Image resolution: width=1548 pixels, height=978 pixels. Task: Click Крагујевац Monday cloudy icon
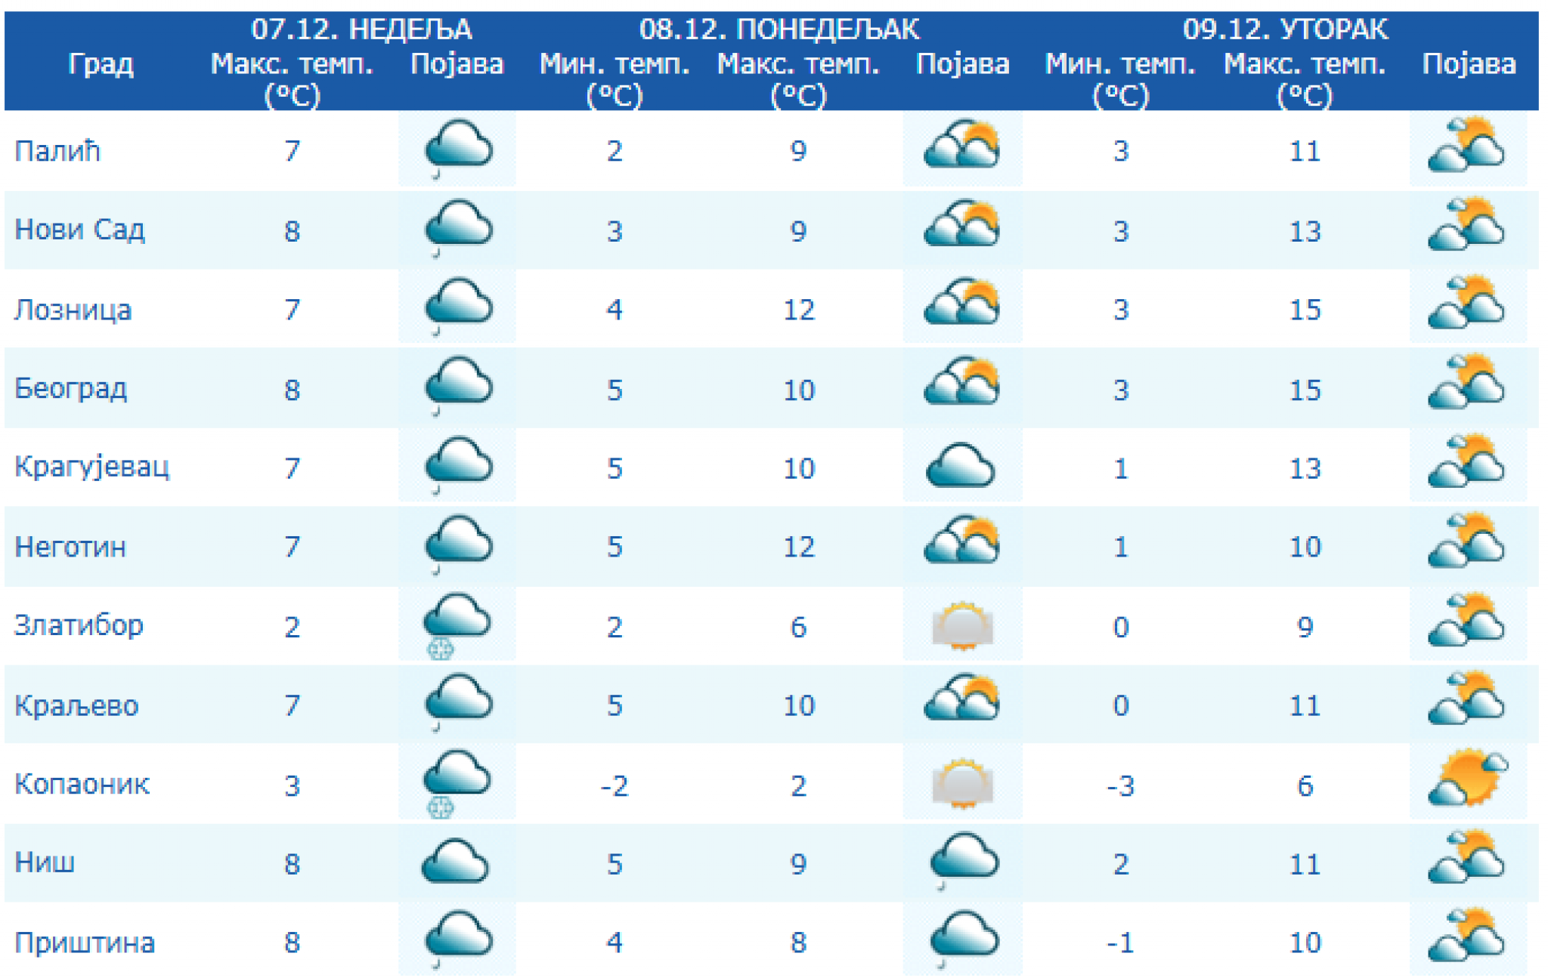coord(960,466)
